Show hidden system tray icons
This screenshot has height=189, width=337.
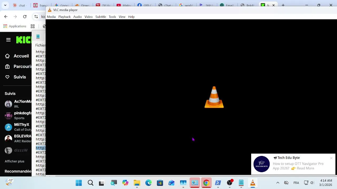coord(277,183)
